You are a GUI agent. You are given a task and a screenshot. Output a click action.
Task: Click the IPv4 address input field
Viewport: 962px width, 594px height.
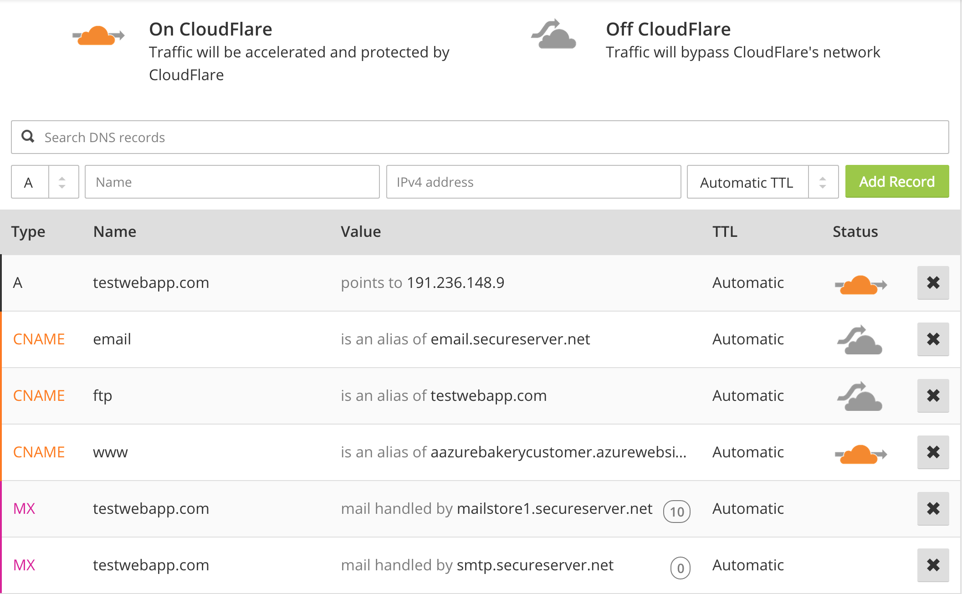click(x=533, y=182)
